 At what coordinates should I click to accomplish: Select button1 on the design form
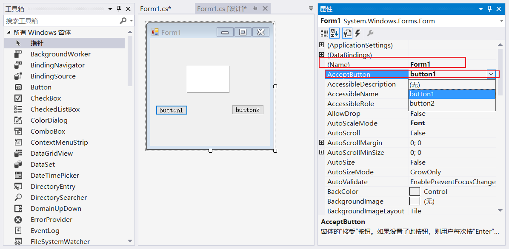point(172,110)
